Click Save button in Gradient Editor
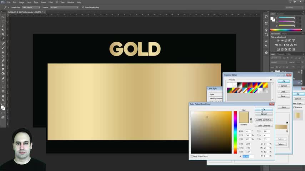The height and width of the screenshot is (171, 305). (284, 96)
